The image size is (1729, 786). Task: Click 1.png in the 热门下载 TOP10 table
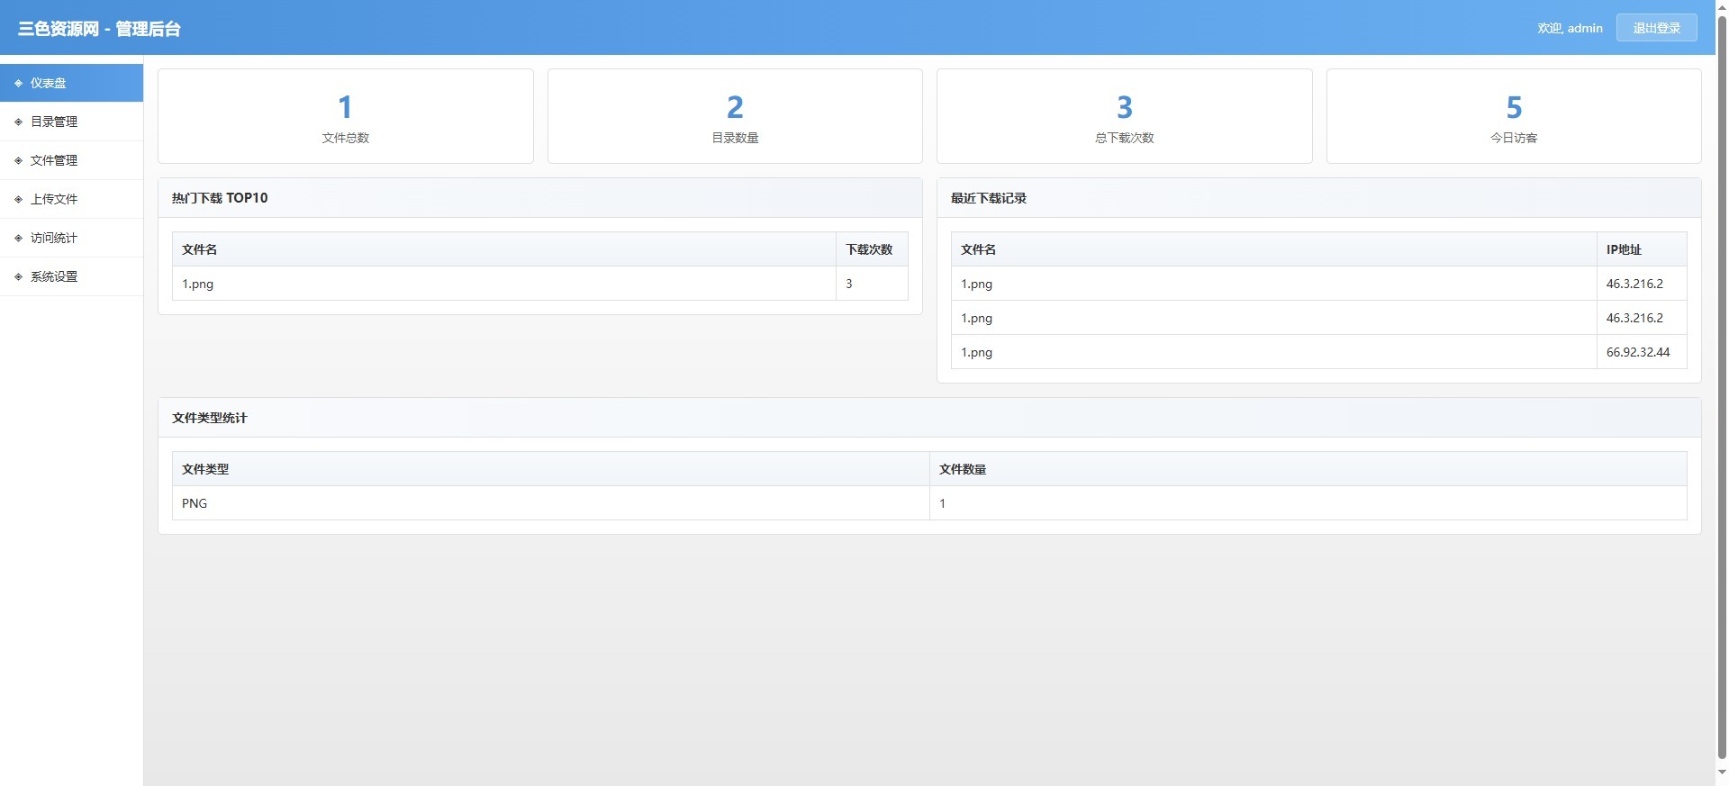tap(198, 284)
